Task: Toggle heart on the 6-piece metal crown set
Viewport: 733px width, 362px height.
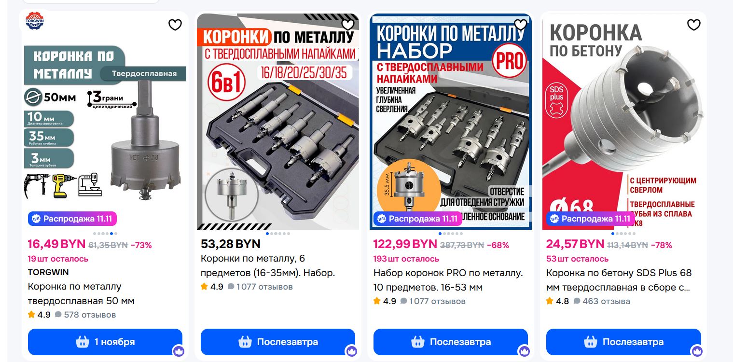Action: [x=348, y=25]
